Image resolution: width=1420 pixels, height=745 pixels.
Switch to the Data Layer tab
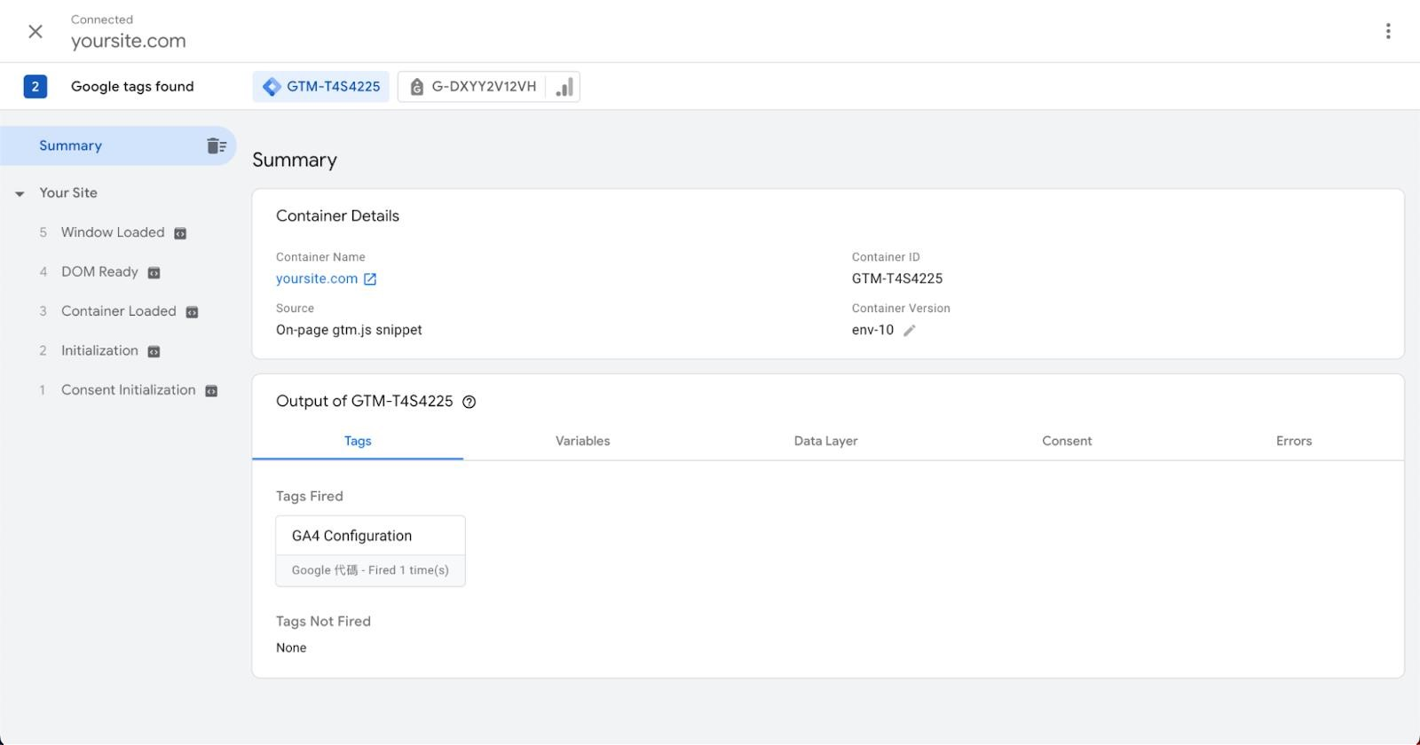[x=825, y=441]
